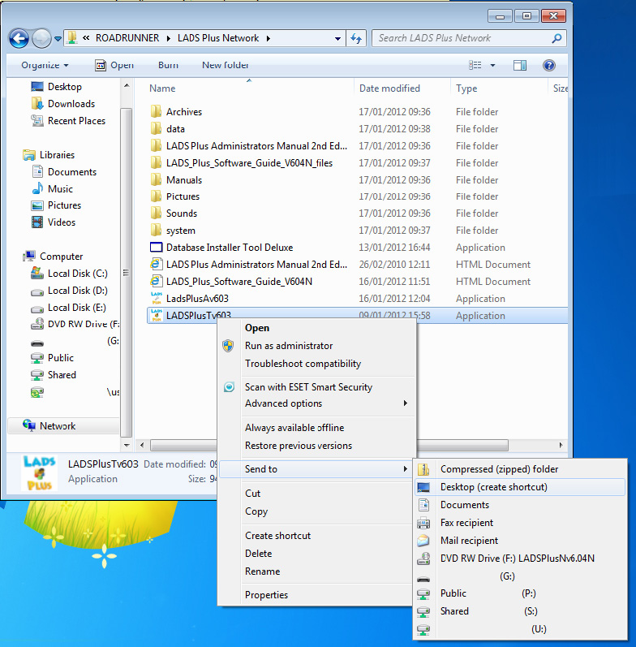636x647 pixels.
Task: Select LADS_Plus_Software_Guide_V604N_files folder name
Action: [249, 163]
